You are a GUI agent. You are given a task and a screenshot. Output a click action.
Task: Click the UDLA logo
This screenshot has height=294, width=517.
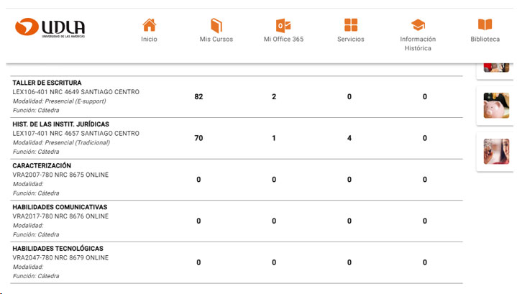click(x=50, y=29)
